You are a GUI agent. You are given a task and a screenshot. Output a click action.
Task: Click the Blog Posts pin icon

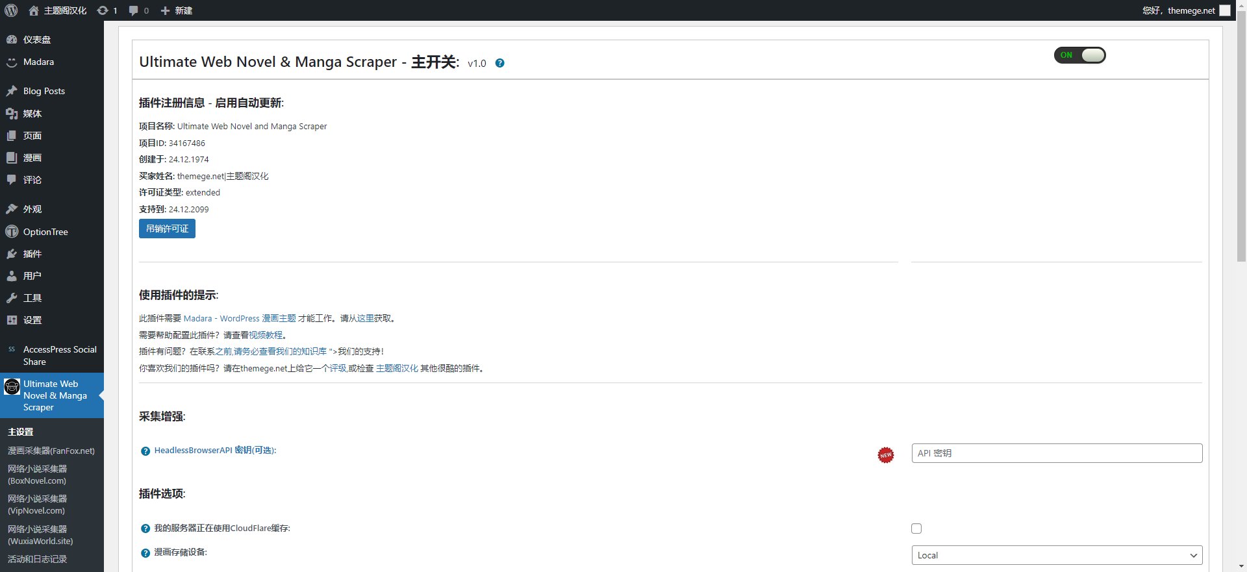click(12, 91)
